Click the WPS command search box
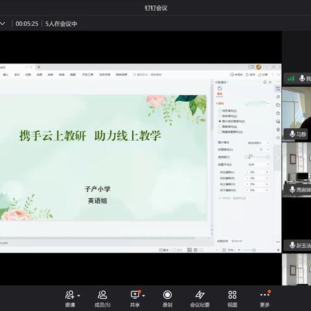 click(147, 75)
